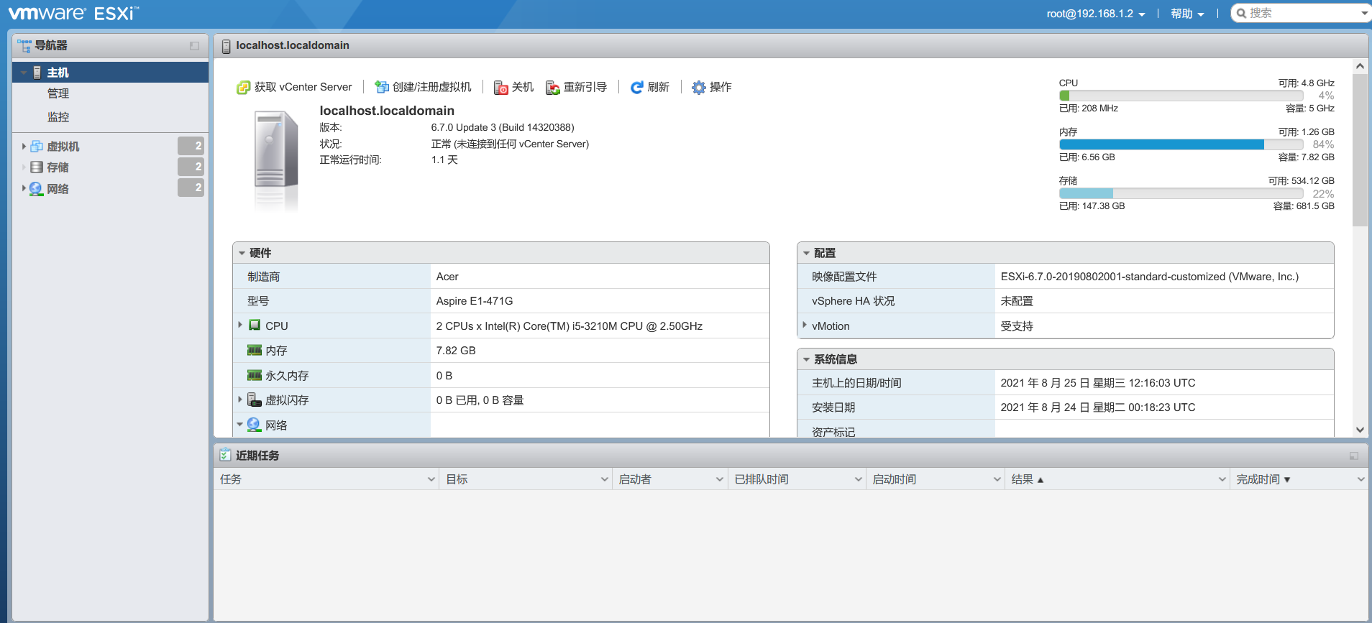1372x623 pixels.
Task: Minimize the 近期任务 panel with its icon
Action: coord(1354,456)
